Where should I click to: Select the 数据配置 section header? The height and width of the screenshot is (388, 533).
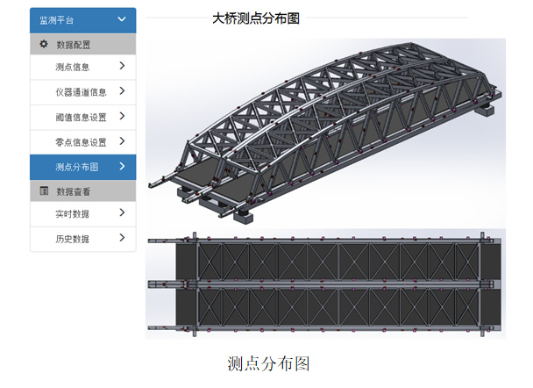83,44
